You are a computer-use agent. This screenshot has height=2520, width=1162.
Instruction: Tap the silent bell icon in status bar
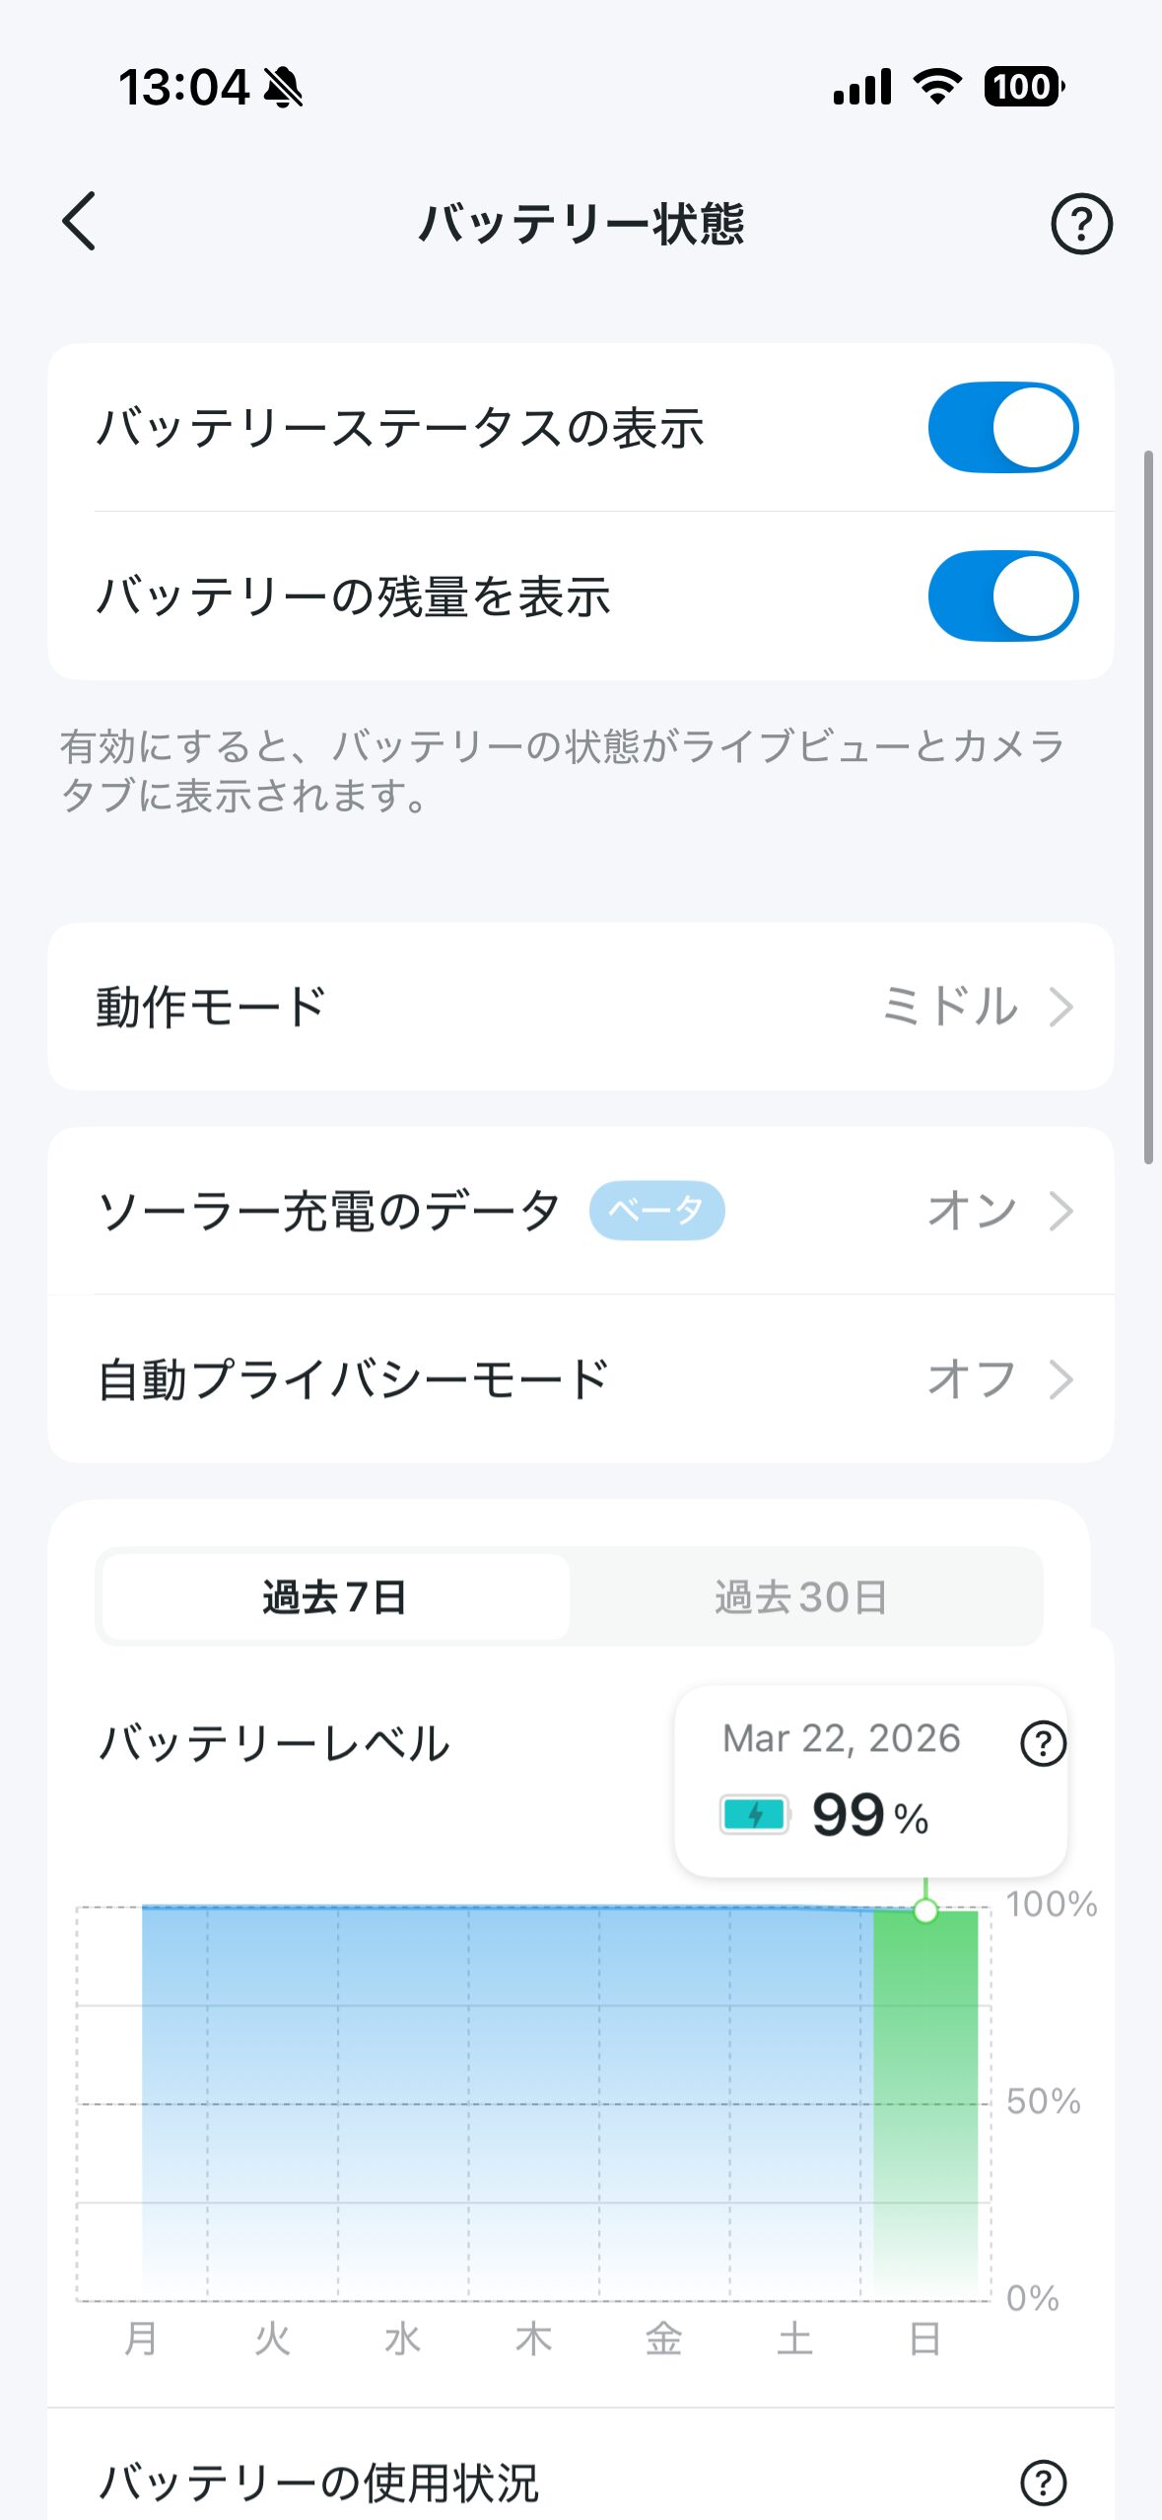(284, 88)
